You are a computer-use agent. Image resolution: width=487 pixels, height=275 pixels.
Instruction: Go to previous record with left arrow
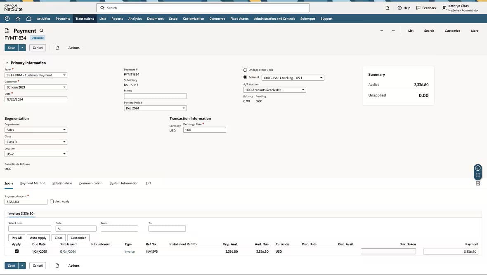click(x=381, y=31)
